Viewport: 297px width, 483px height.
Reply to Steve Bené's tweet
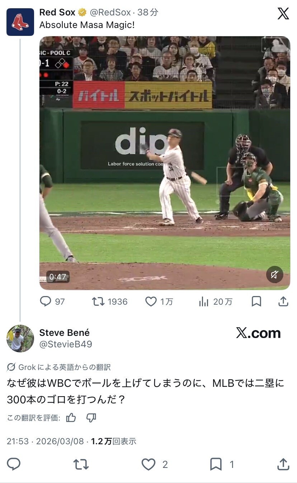14,464
